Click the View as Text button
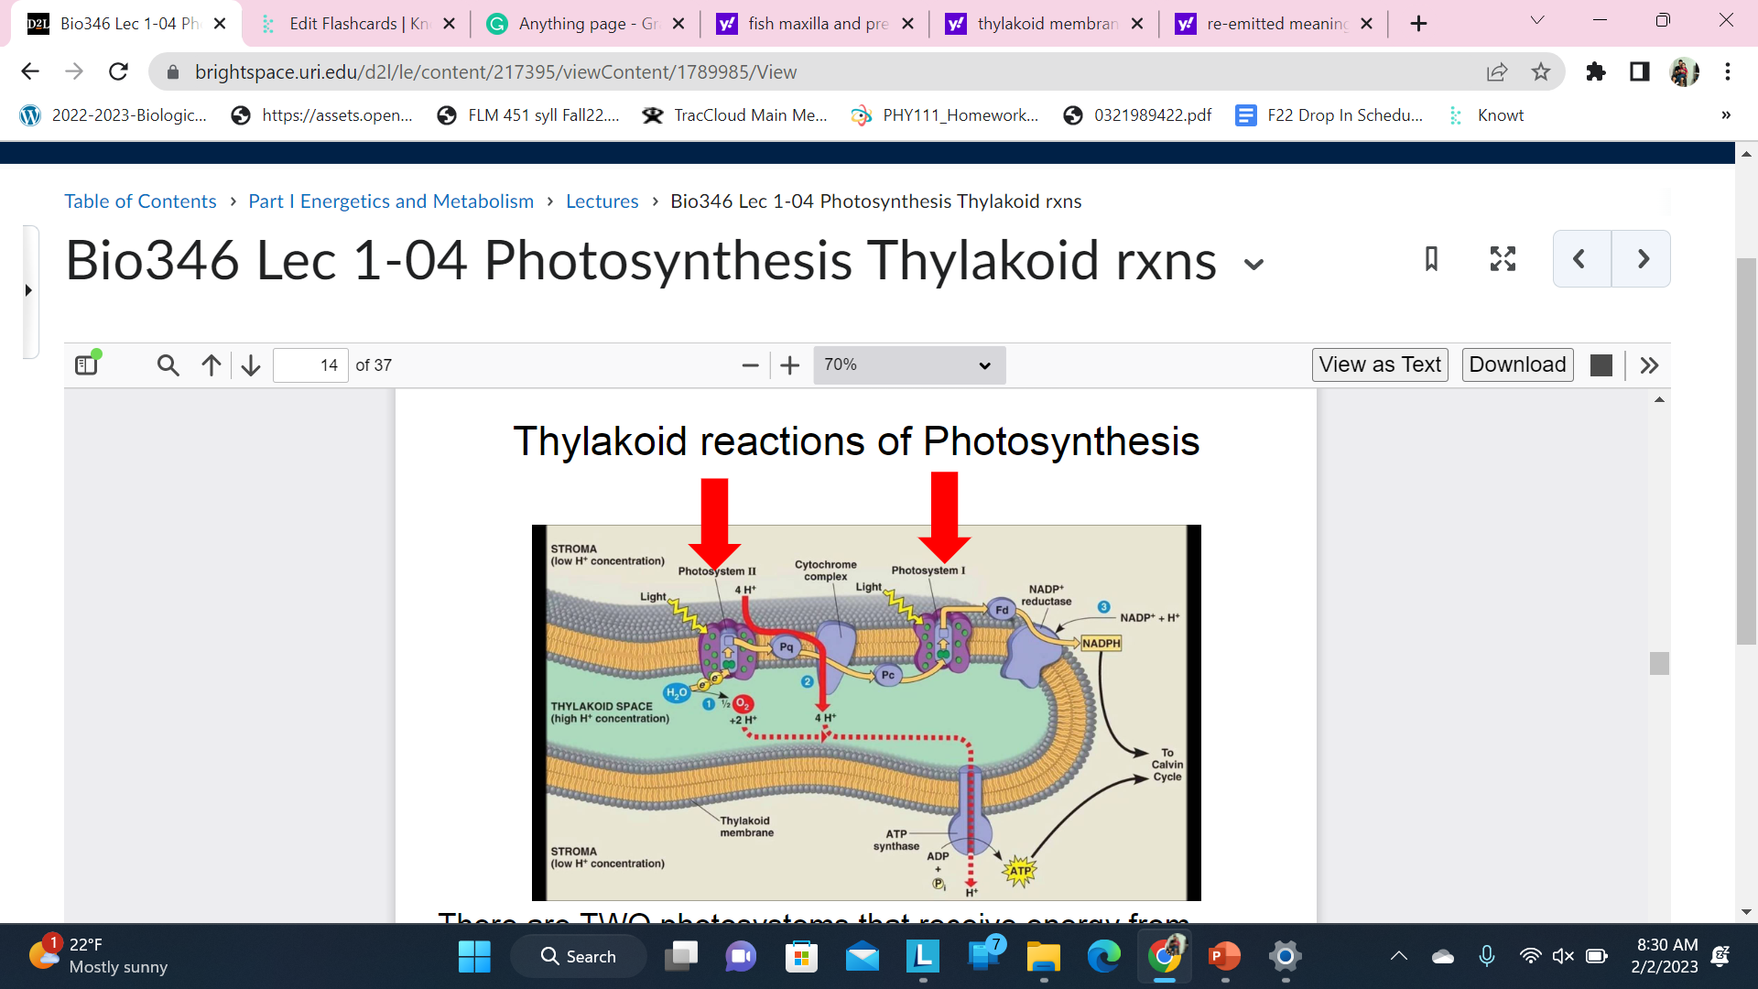This screenshot has height=989, width=1758. point(1380,364)
